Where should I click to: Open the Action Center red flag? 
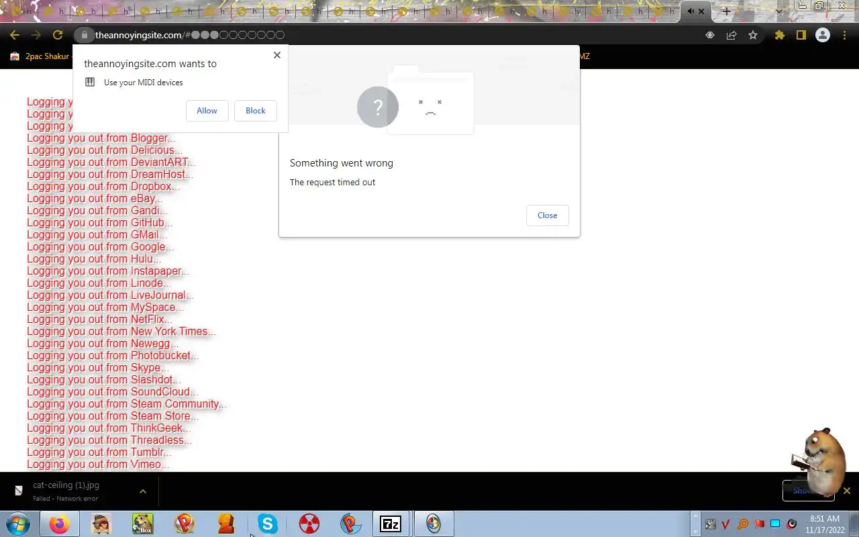(759, 524)
